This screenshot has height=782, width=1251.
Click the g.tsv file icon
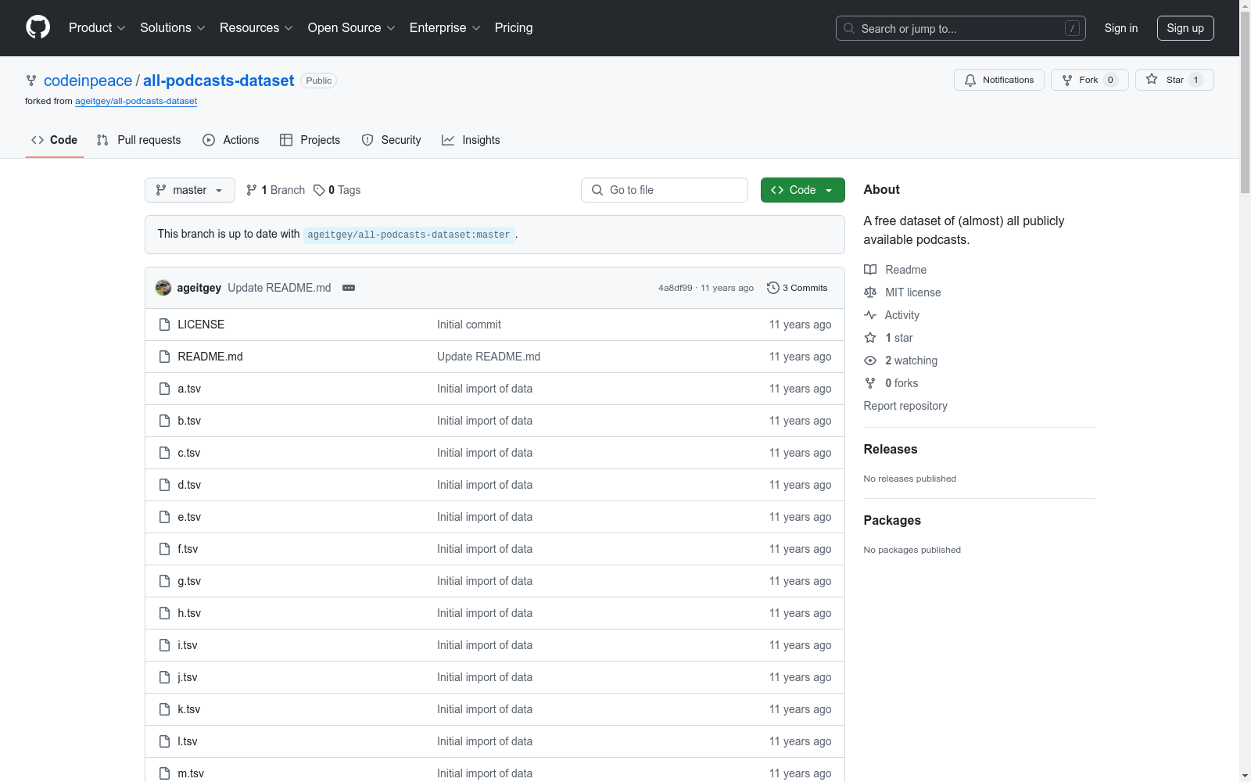[x=164, y=581]
